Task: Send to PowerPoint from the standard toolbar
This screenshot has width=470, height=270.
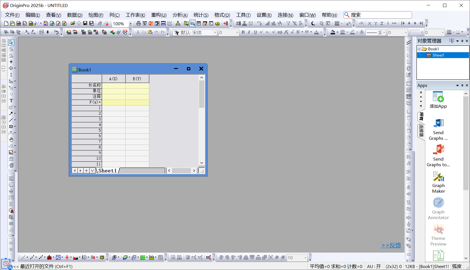Action: [x=151, y=23]
